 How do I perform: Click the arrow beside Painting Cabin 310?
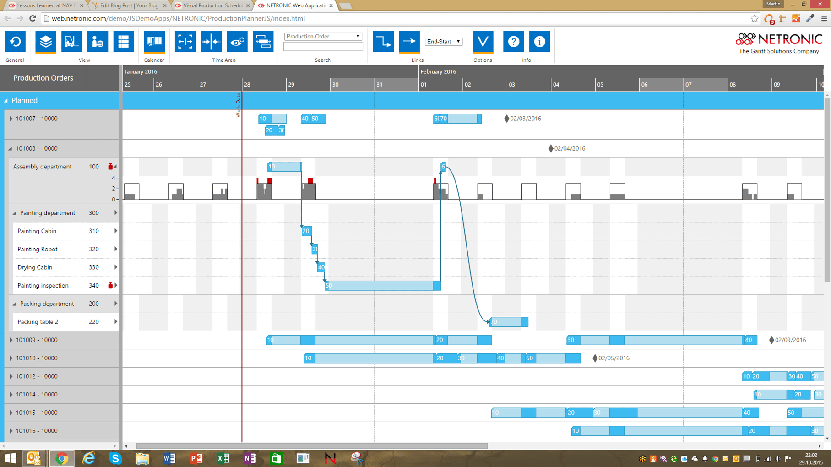116,231
